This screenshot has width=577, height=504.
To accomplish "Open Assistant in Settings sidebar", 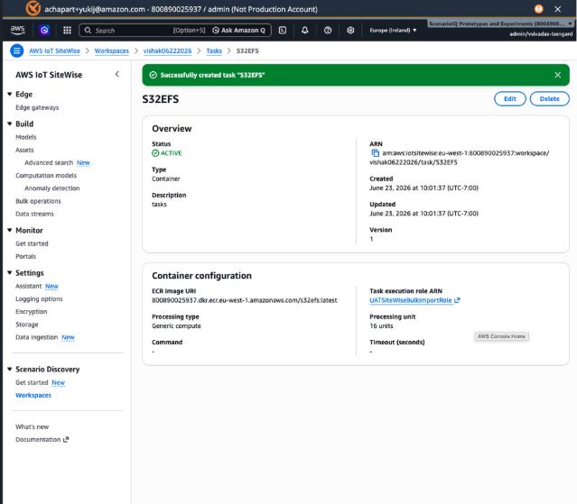I will [x=28, y=286].
